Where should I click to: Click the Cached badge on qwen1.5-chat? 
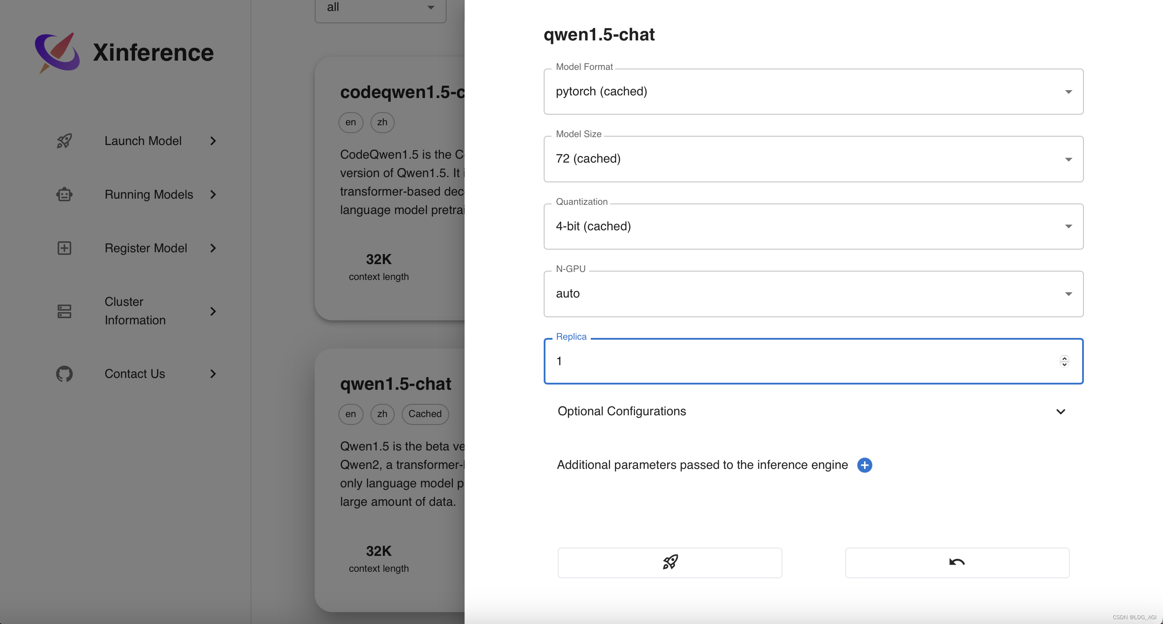[x=425, y=414]
